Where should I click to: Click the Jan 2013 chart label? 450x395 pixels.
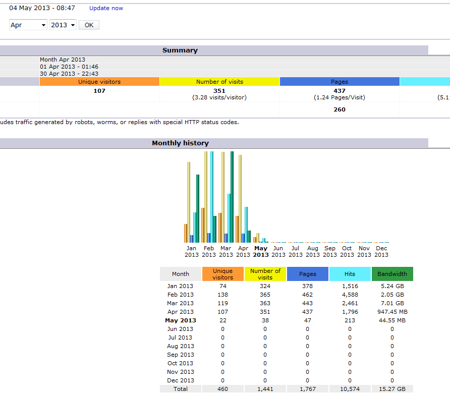tap(191, 251)
